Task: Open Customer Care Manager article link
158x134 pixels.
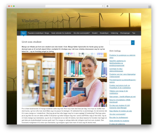Action: point(119,106)
